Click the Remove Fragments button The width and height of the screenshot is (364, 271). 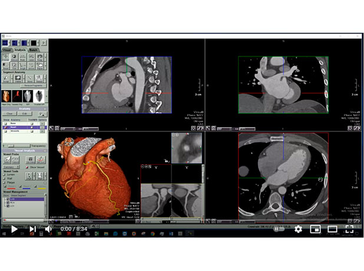(34, 85)
